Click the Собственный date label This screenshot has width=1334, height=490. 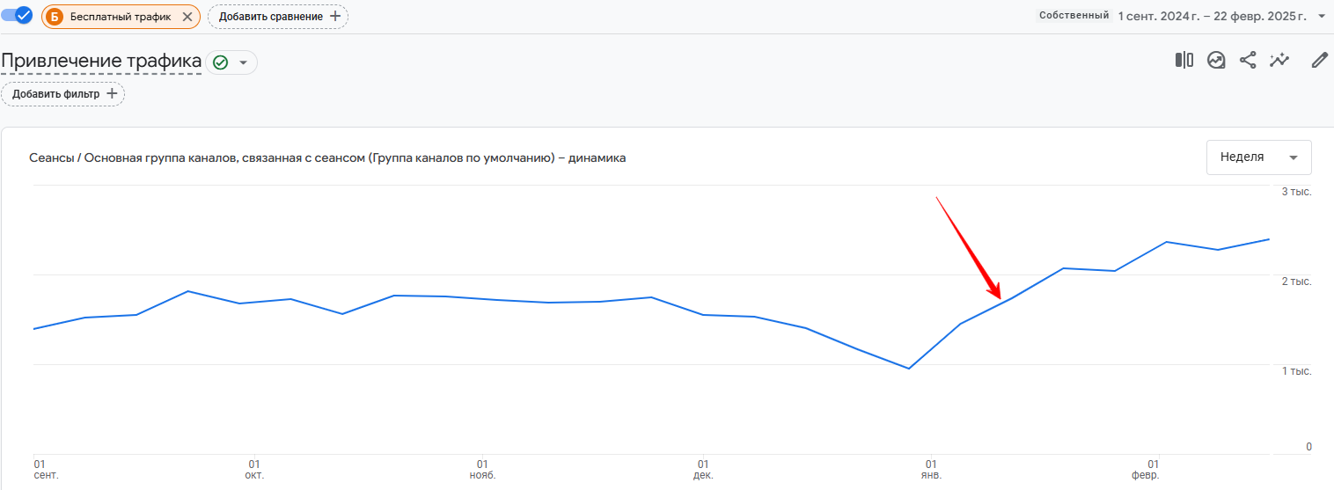coord(1074,16)
